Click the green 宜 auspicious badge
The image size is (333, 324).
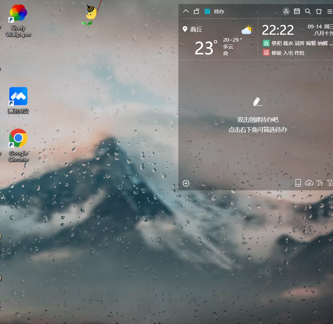(266, 43)
